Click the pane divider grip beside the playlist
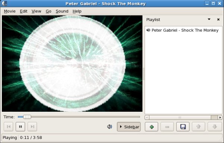 click(144, 74)
